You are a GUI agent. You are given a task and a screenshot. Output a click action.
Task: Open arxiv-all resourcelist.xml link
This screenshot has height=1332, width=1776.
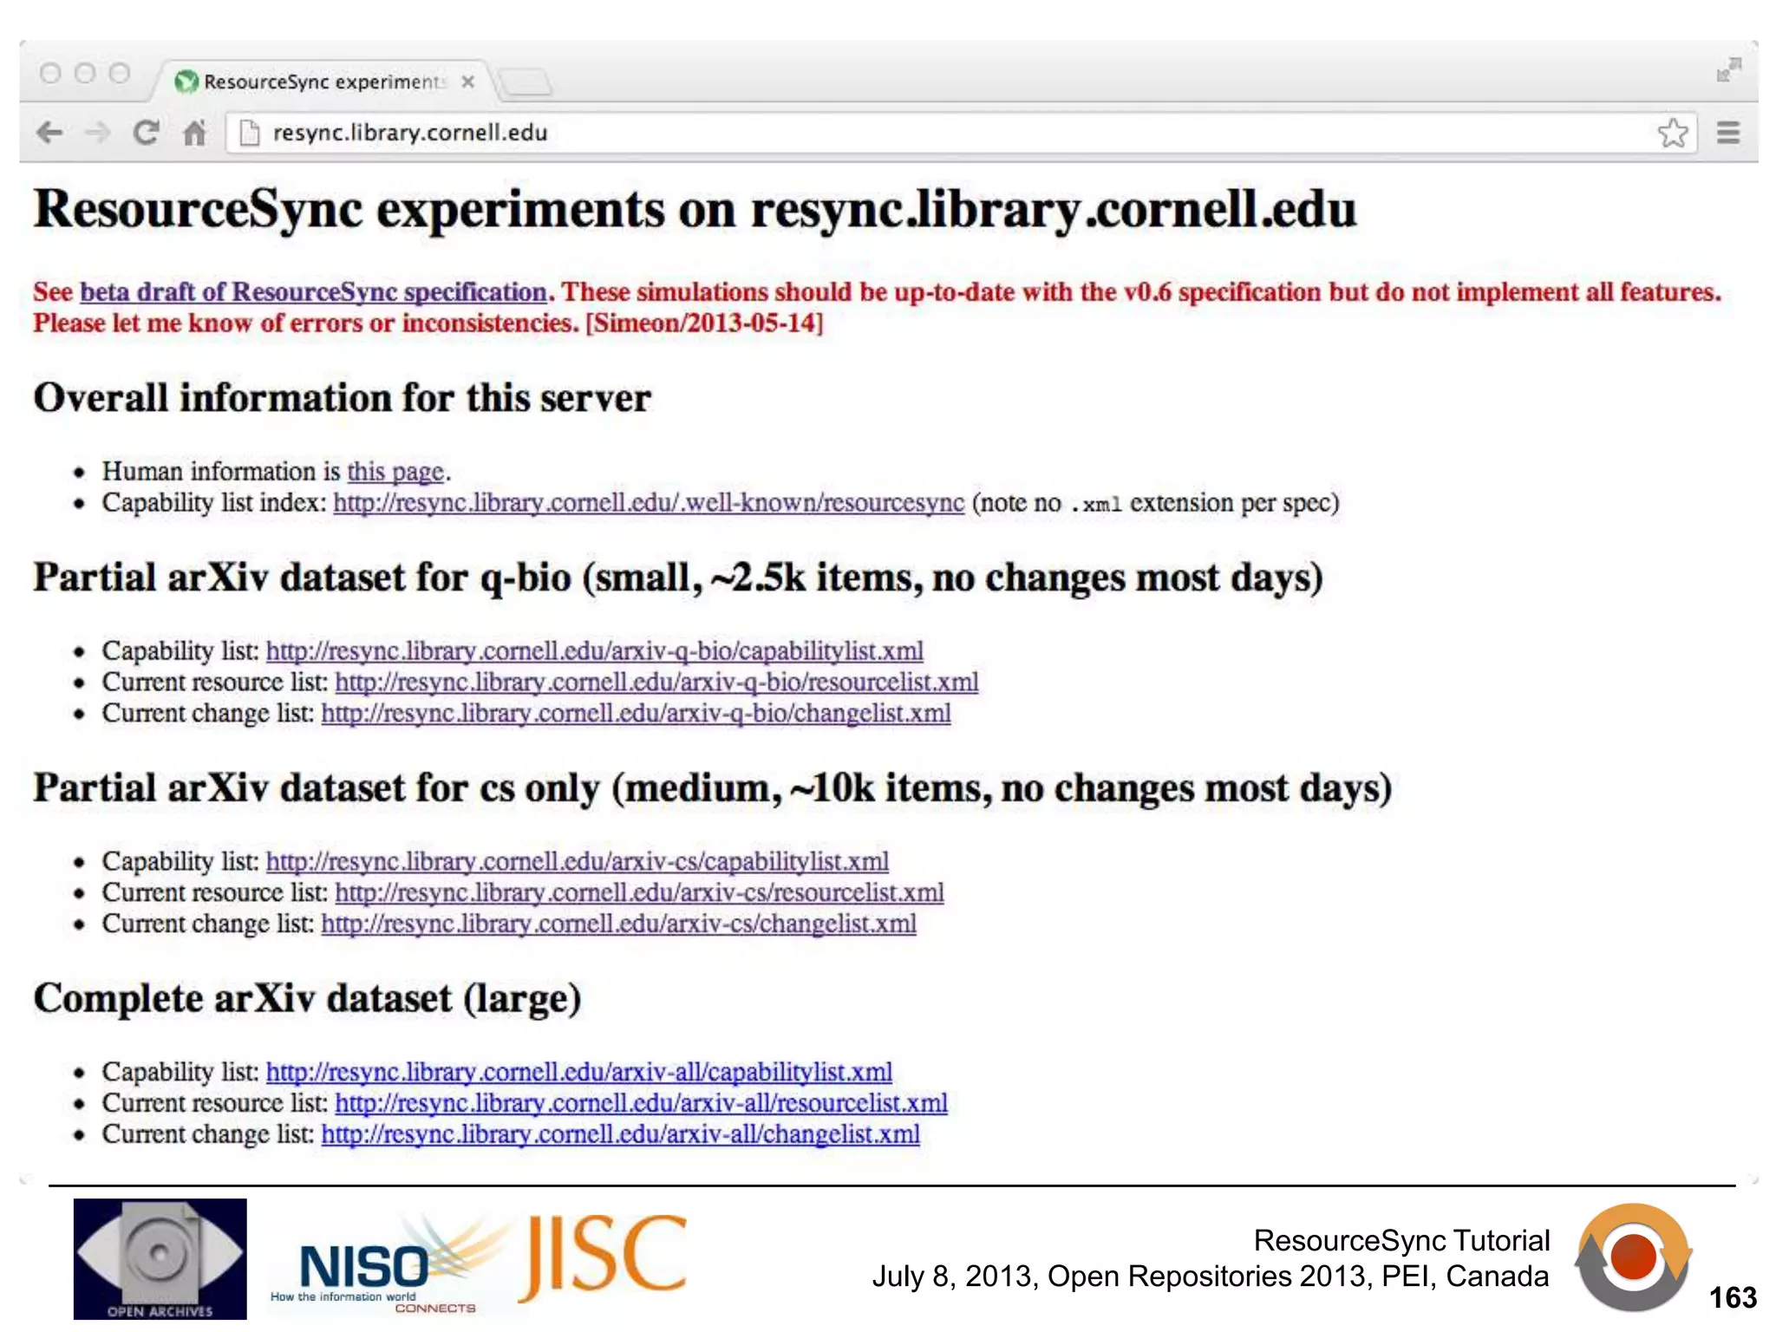(x=641, y=1104)
